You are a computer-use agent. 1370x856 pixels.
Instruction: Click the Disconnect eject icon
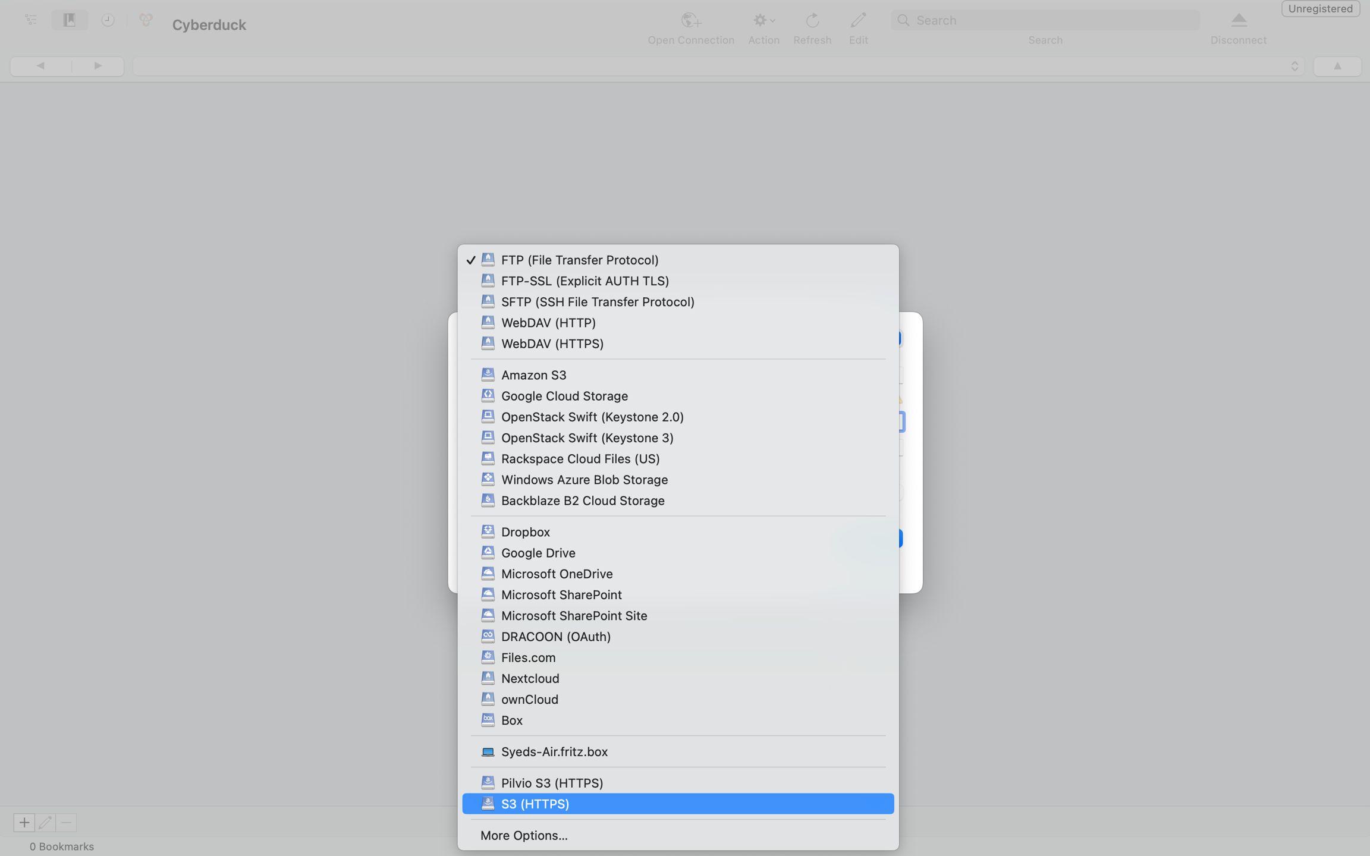[x=1239, y=21]
